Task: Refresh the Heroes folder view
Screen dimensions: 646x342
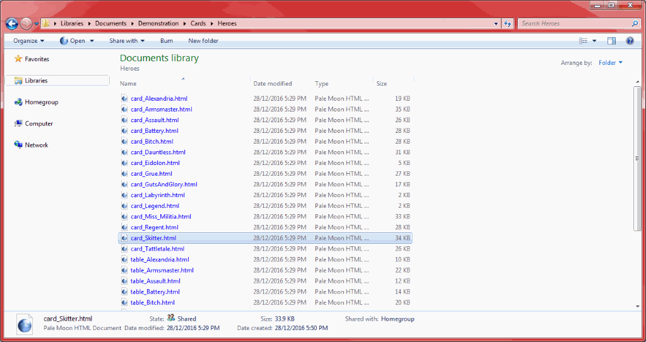Action: click(x=508, y=24)
